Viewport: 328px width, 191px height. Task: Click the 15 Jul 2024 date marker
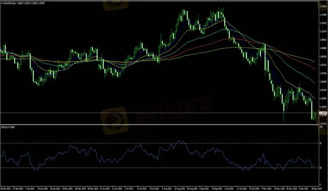141,188
